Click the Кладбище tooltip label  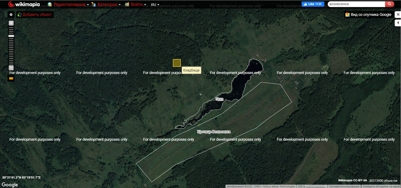pos(191,70)
